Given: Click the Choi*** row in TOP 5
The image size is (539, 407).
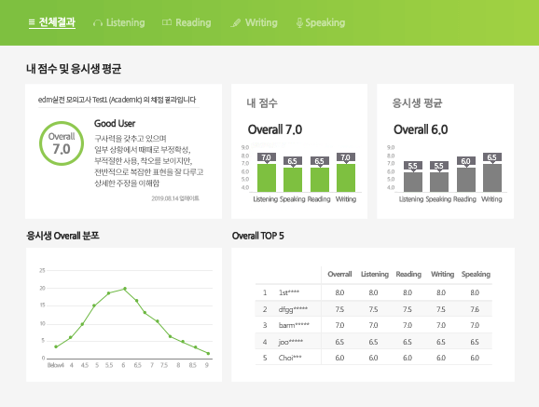Looking at the screenshot, I should [x=374, y=358].
